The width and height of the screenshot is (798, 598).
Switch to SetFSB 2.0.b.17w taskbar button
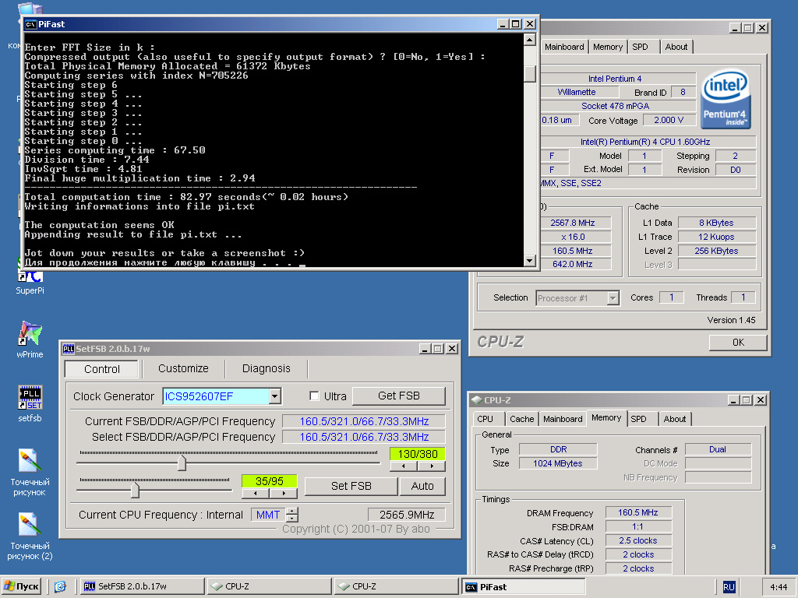142,586
